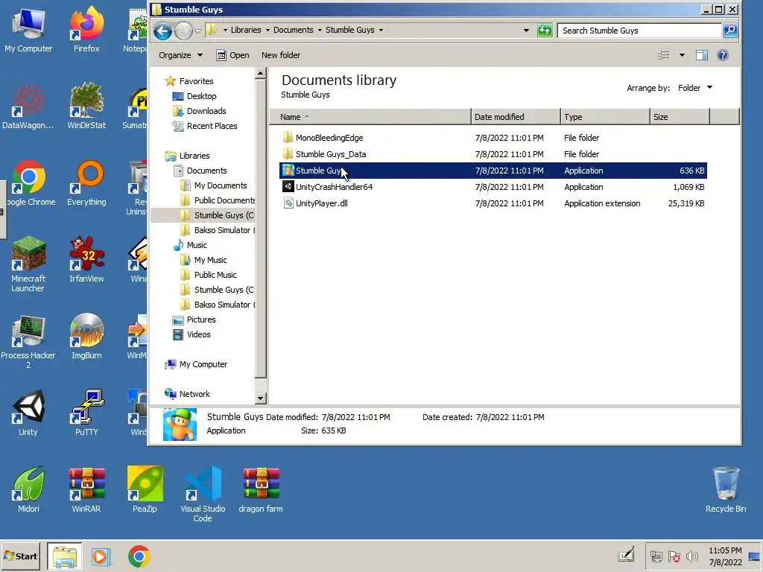
Task: Open the dragon farm archive icon
Action: click(261, 490)
